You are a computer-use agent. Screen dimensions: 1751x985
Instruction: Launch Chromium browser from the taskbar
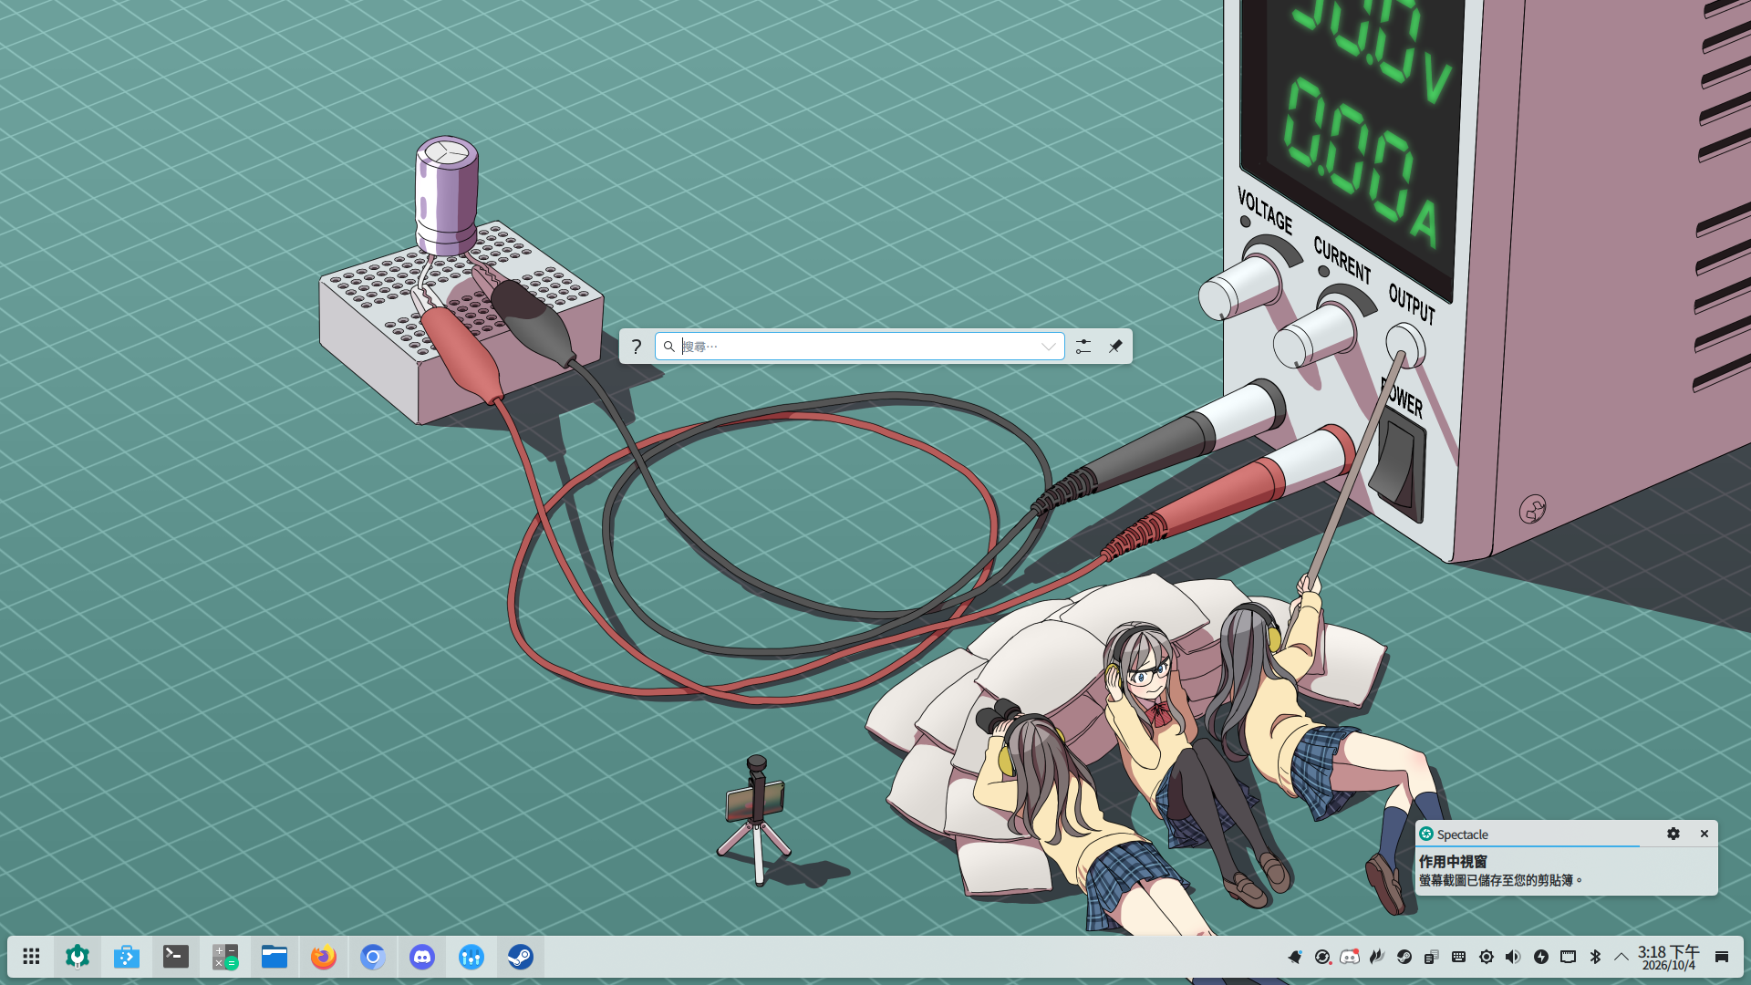click(x=373, y=957)
